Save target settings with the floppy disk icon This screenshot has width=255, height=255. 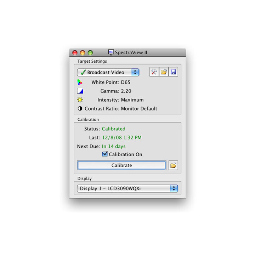(173, 72)
